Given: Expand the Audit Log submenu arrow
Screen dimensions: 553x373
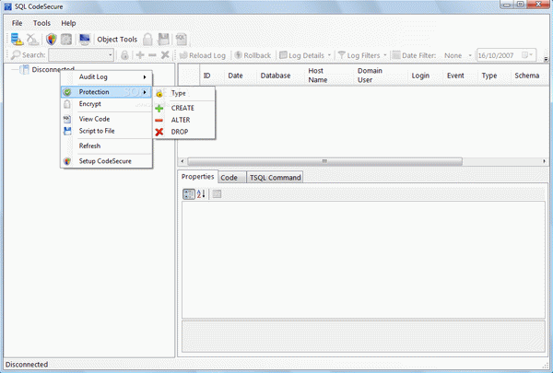Looking at the screenshot, I should point(145,76).
